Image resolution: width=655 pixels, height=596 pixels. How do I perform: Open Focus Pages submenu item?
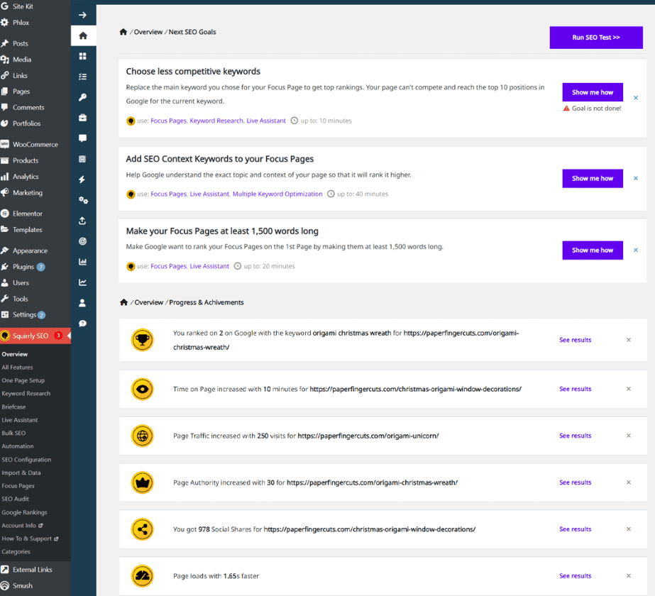click(18, 486)
